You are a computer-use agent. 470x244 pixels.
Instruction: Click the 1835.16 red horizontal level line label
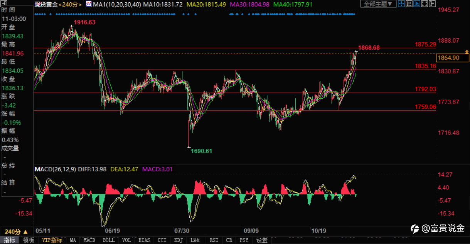pos(425,66)
